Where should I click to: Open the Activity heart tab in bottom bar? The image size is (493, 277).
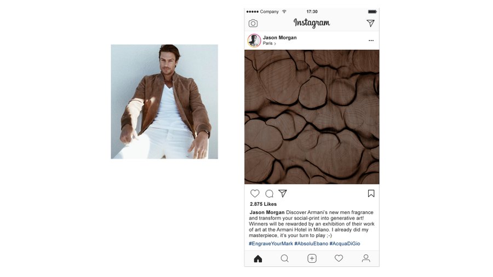click(x=339, y=258)
